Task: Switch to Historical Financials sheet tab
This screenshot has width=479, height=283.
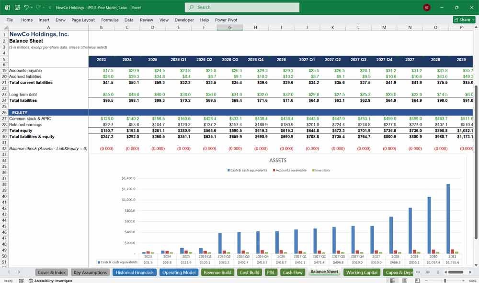Action: click(x=135, y=272)
